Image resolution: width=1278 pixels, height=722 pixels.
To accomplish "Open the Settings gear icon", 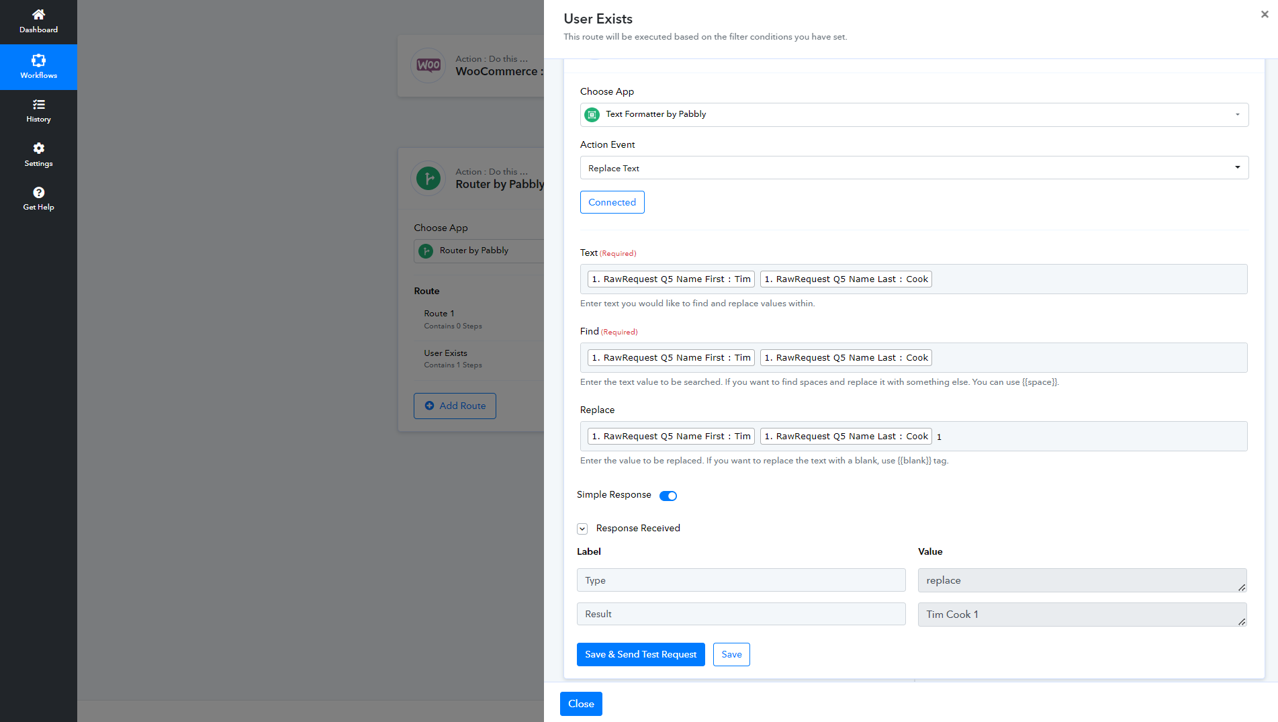I will click(38, 148).
